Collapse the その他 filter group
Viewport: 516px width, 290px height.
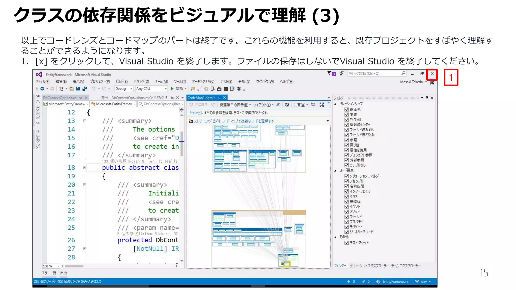[x=335, y=237]
